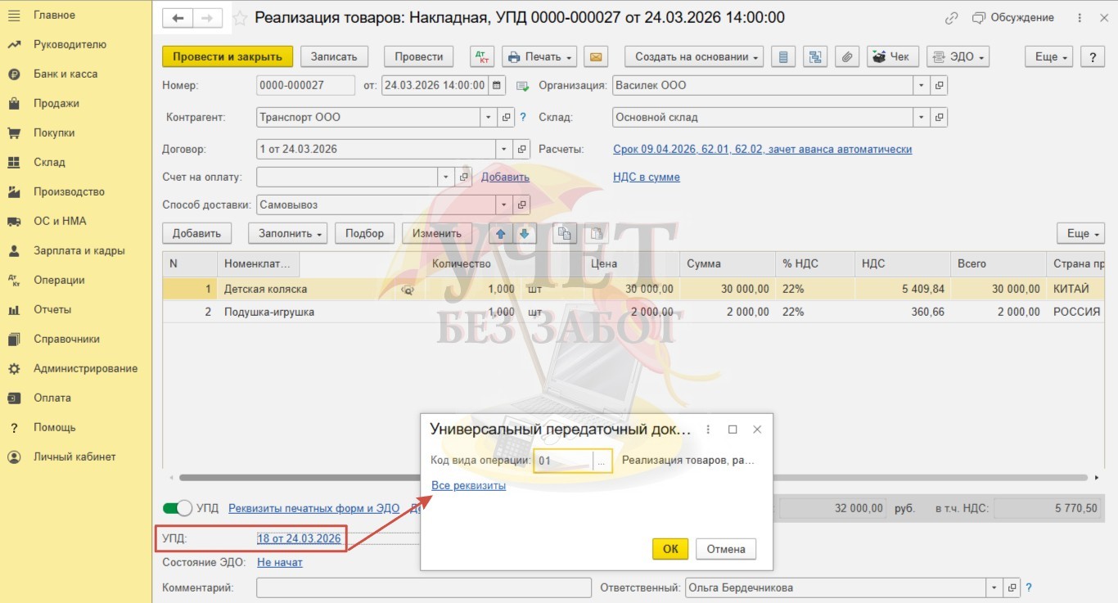Open attached files paperclip icon
This screenshot has width=1118, height=603.
click(847, 56)
